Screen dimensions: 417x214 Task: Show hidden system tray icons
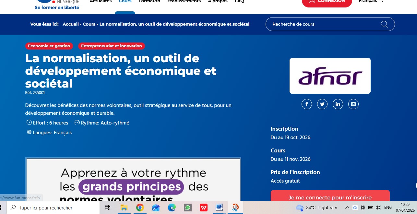click(x=347, y=208)
